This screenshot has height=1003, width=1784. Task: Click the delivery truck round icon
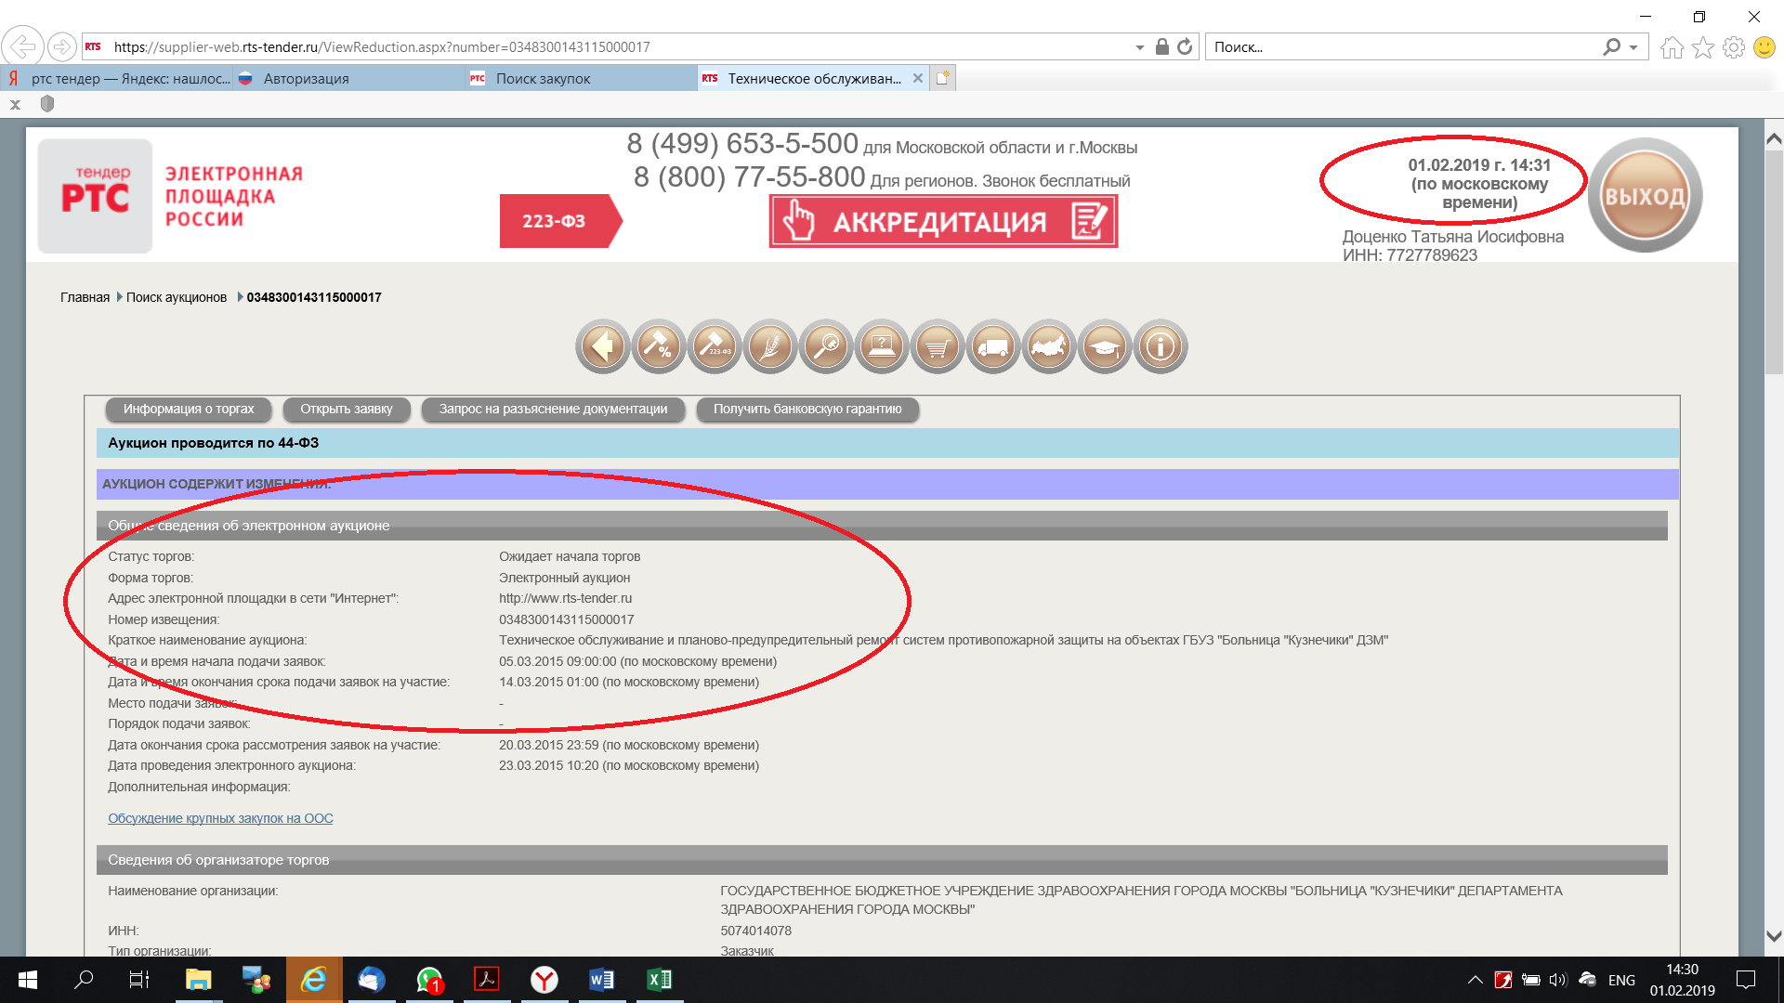click(993, 347)
